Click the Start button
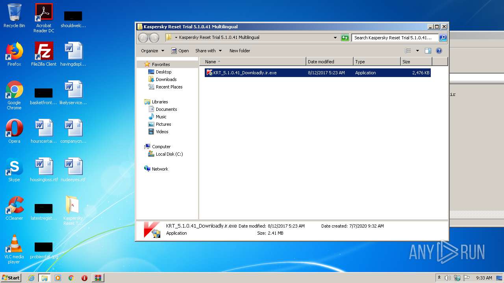 [x=11, y=278]
